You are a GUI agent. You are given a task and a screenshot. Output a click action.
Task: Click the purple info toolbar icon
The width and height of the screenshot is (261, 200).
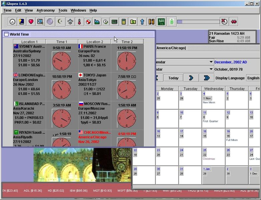tap(50, 22)
